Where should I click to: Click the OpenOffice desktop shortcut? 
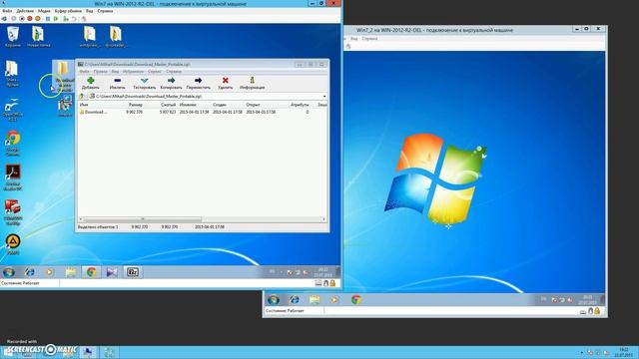click(13, 109)
